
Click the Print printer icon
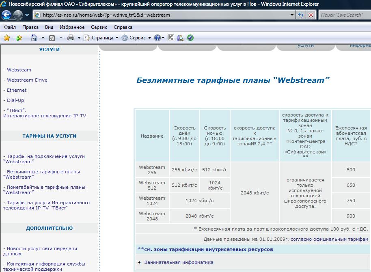(x=71, y=38)
